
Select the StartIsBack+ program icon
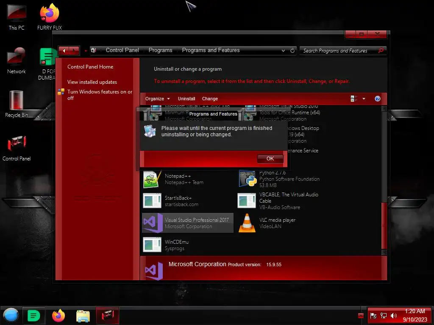click(152, 201)
